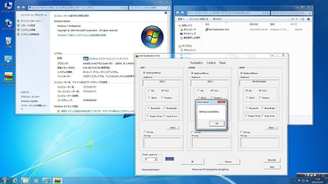
Task: Enable Long Press for the LEFT pedal
Action: point(164,116)
